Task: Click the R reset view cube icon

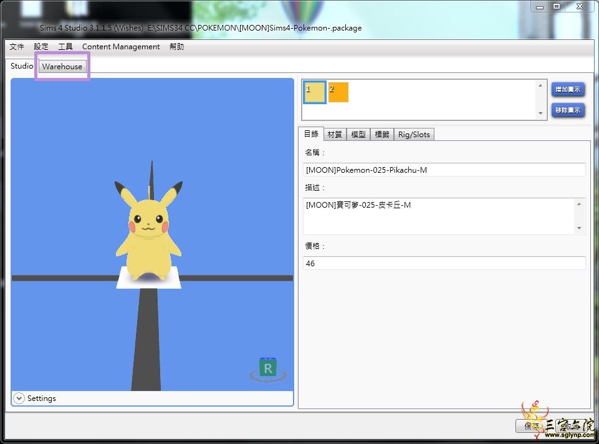Action: point(268,369)
